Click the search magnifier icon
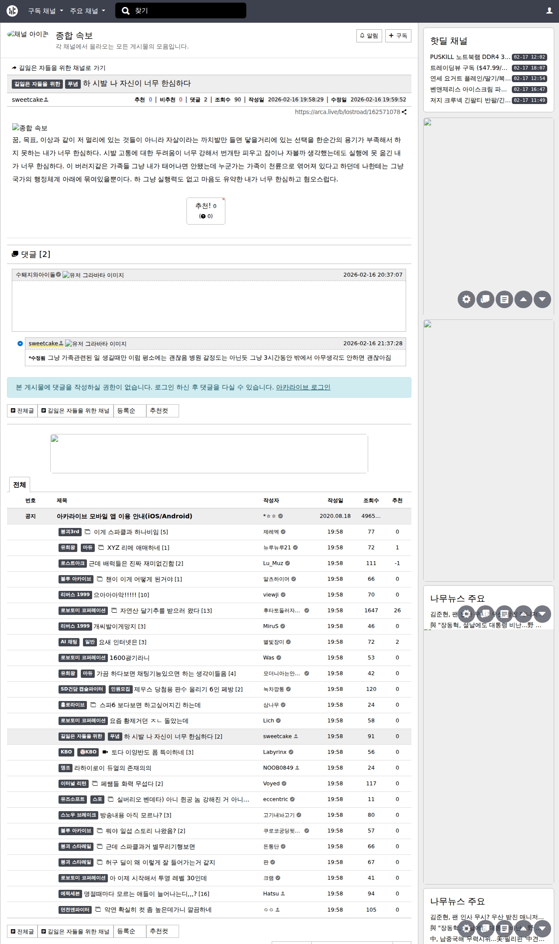 click(126, 11)
